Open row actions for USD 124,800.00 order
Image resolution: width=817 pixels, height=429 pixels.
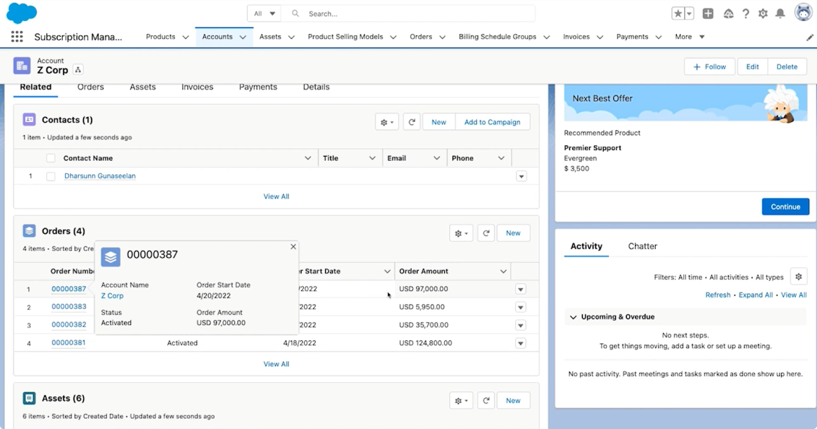pyautogui.click(x=521, y=344)
